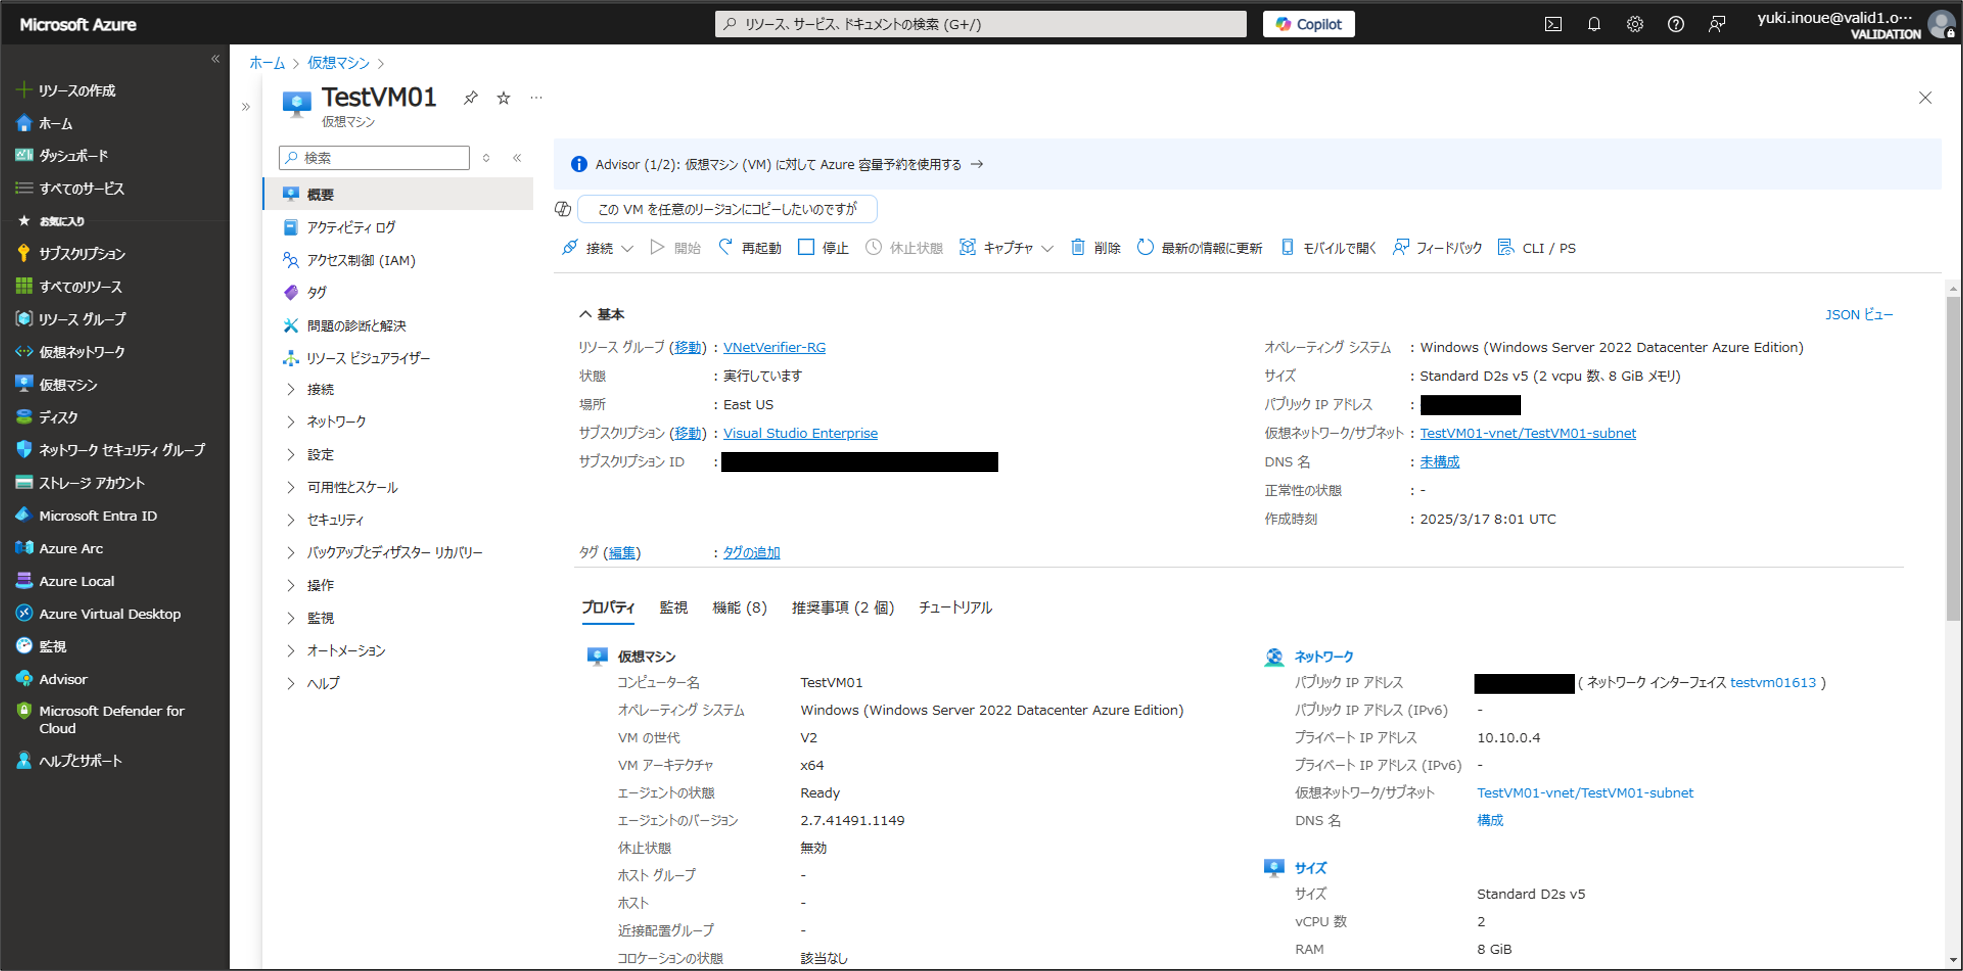Go to ダッシュボード in sidebar
This screenshot has height=971, width=1963.
[62, 155]
